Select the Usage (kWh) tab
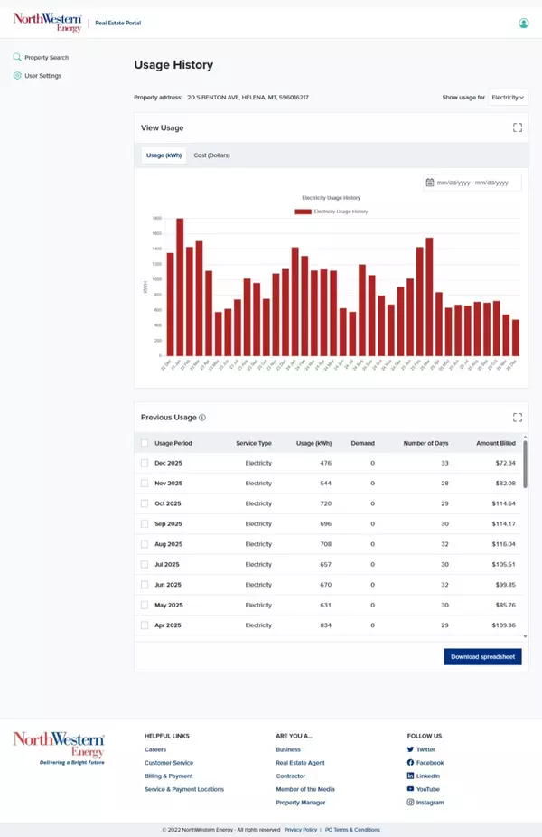The height and width of the screenshot is (837, 542). tap(164, 155)
